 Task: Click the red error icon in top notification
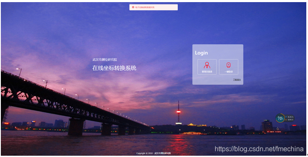(133, 7)
